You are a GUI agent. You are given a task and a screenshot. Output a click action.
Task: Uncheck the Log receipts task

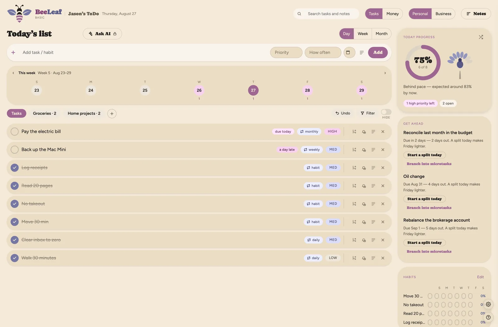point(15,168)
